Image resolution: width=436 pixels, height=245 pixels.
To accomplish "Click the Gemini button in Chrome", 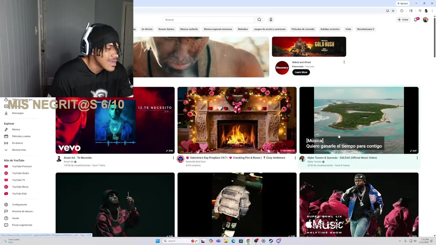I will click(403, 3).
